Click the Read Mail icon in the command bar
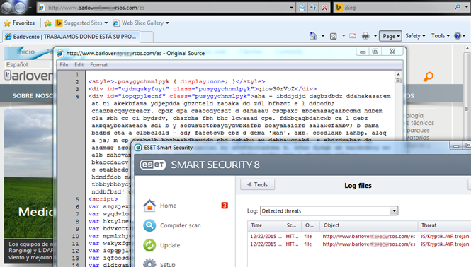Image resolution: width=471 pixels, height=267 pixels. point(353,36)
